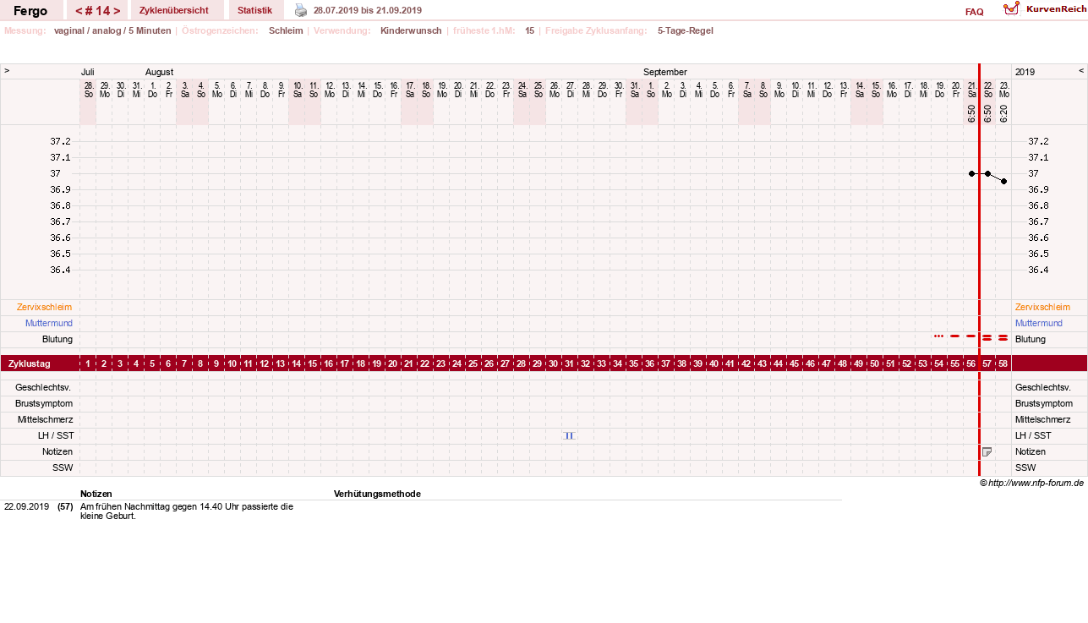Viewport: 1088px width, 623px height.
Task: Open the KurvenReich logo link
Action: point(1044,8)
